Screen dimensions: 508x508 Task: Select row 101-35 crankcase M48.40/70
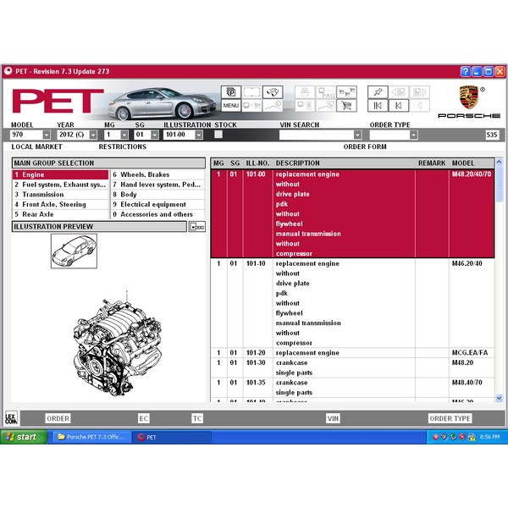point(352,388)
